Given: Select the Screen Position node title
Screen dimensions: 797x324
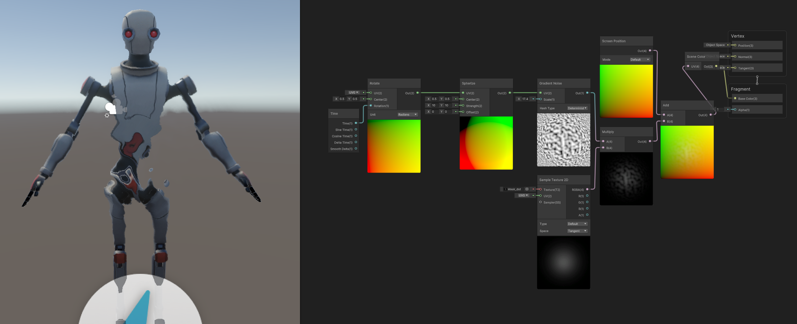Looking at the screenshot, I should (614, 41).
